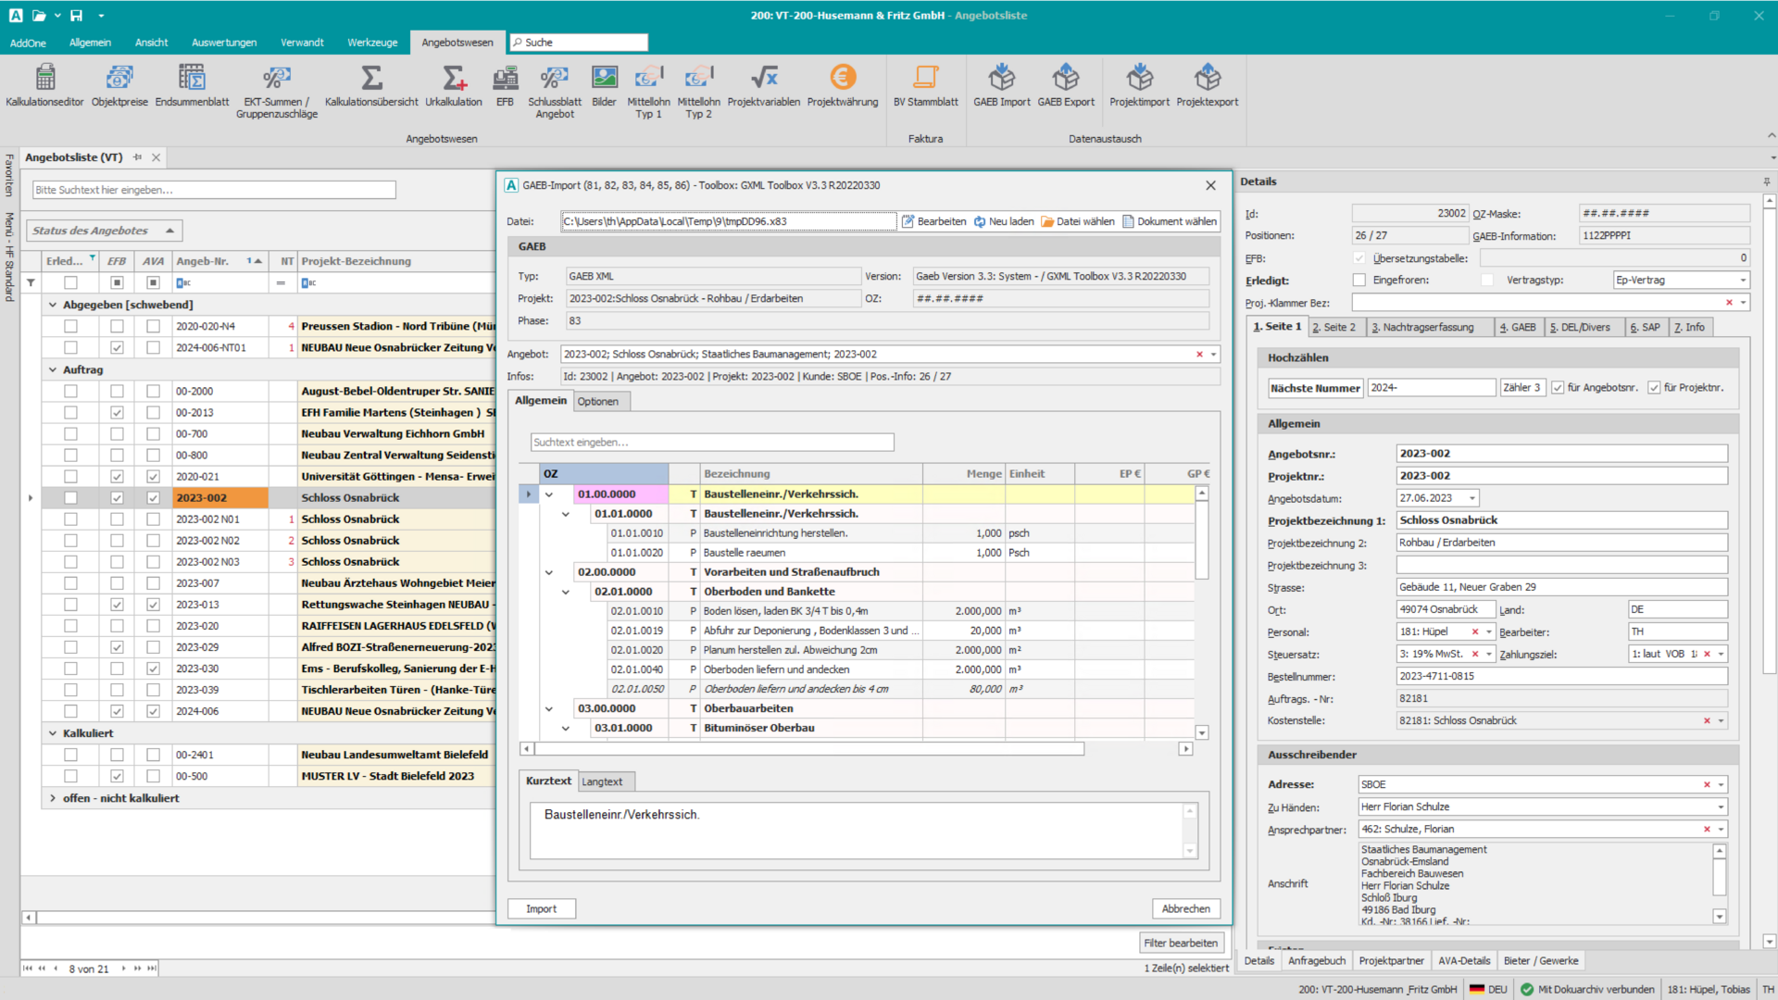Click the Neu laden reload icon
Image resolution: width=1778 pixels, height=1000 pixels.
point(980,221)
